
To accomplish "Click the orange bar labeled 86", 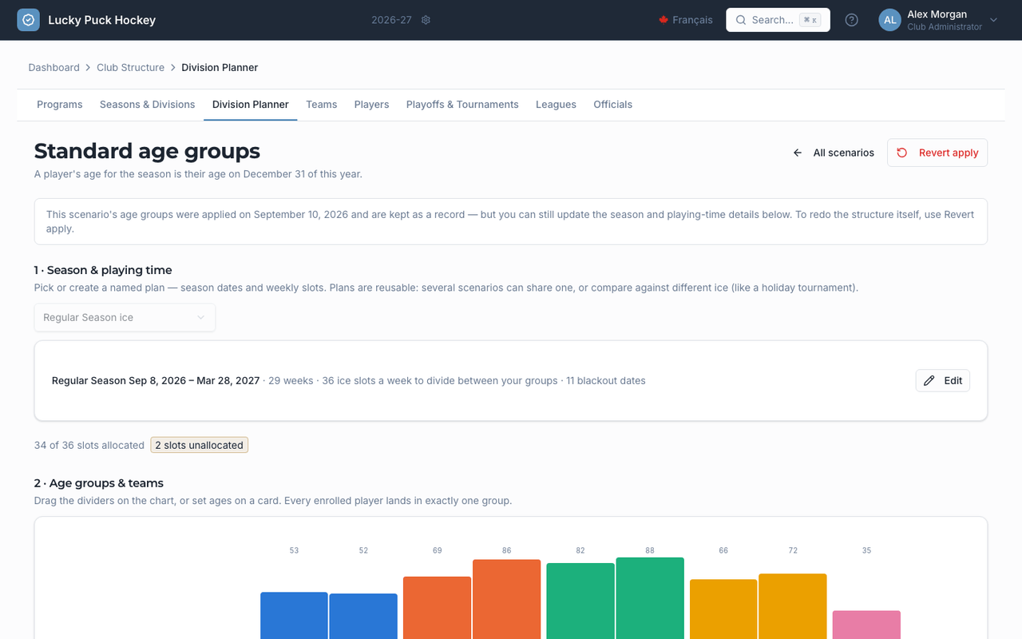I will click(507, 599).
